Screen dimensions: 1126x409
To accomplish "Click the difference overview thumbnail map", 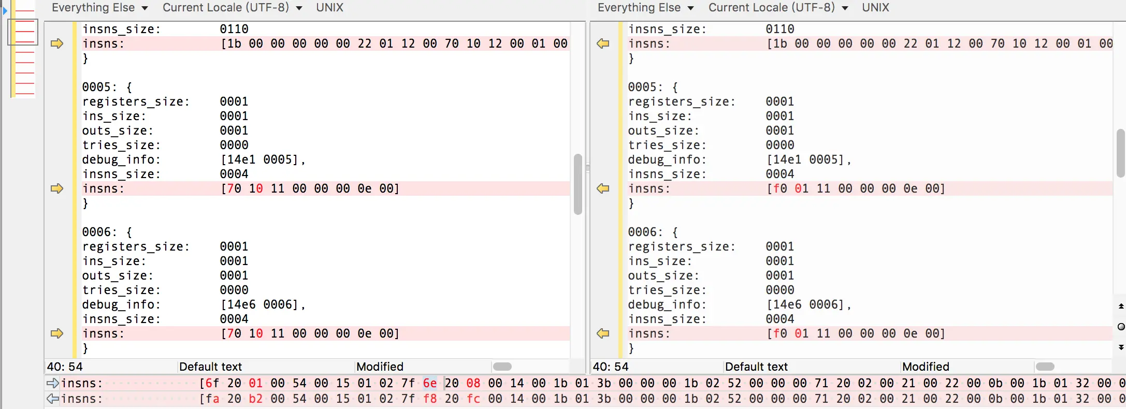I will (23, 49).
